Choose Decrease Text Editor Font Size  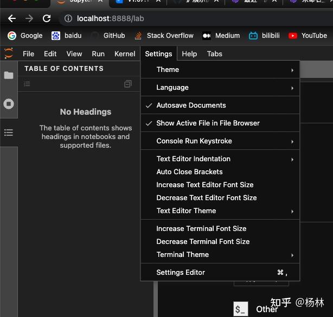(220, 197)
